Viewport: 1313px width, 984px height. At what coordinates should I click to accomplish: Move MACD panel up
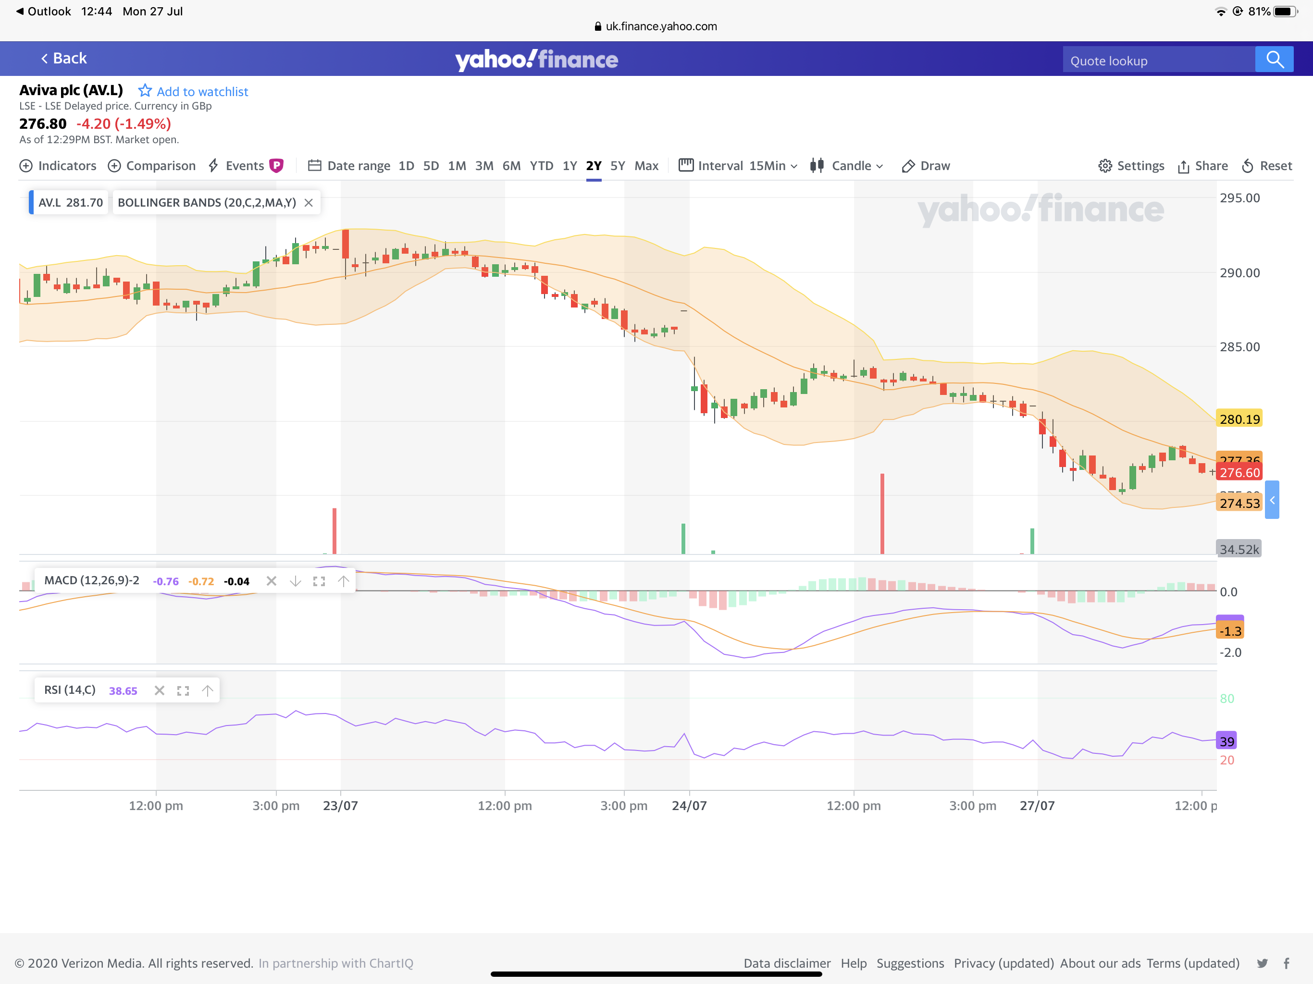[343, 581]
